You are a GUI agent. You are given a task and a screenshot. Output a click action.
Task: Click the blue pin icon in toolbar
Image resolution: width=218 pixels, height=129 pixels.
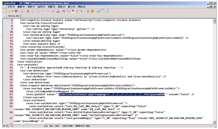point(68,11)
